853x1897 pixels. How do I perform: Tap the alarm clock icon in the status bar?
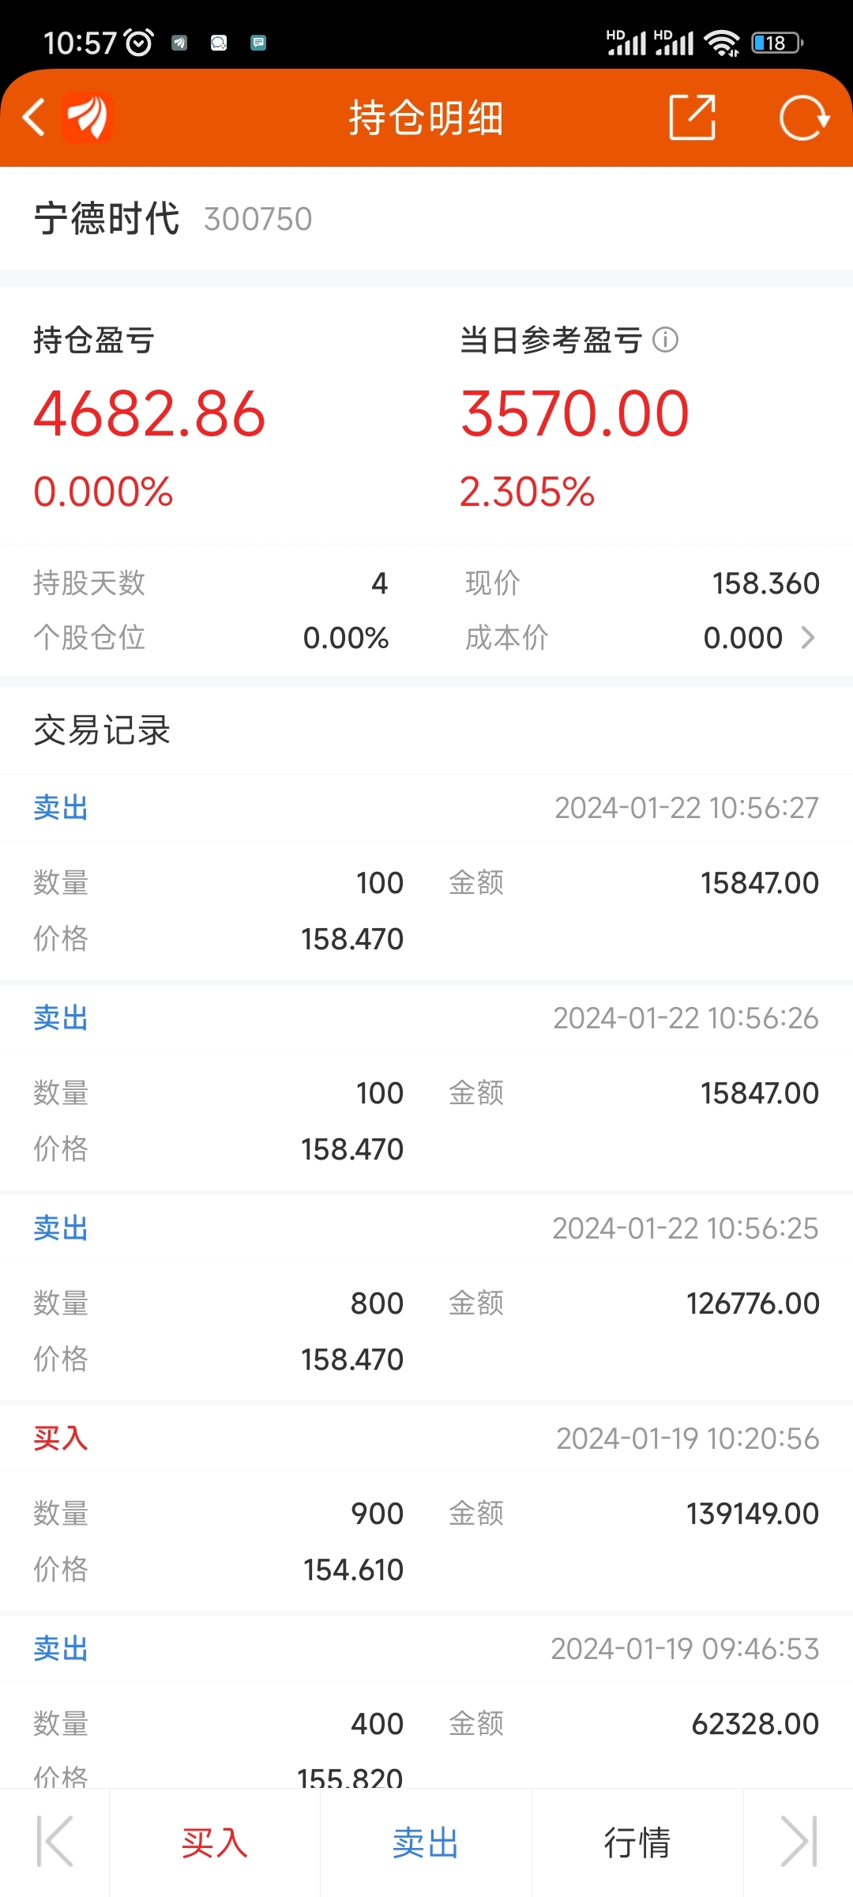click(x=140, y=42)
